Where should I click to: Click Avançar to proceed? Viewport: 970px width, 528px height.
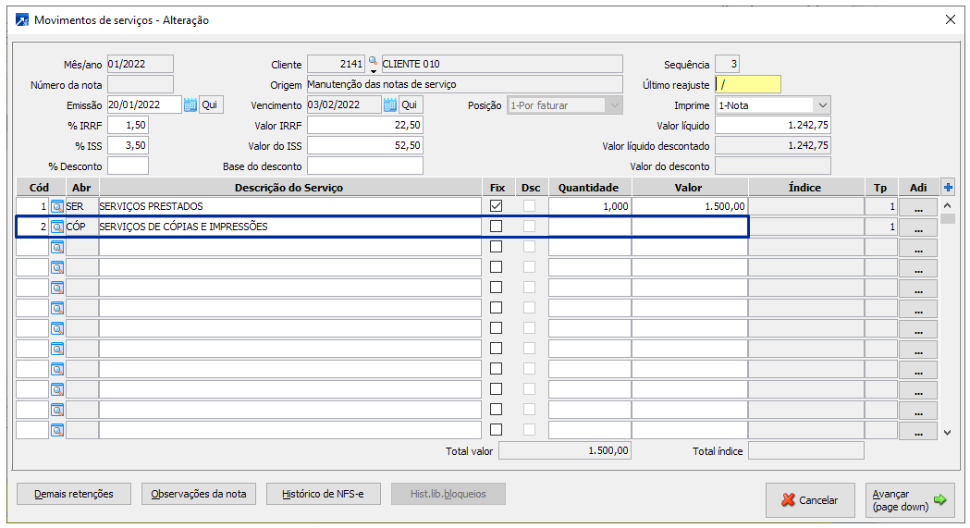point(910,500)
